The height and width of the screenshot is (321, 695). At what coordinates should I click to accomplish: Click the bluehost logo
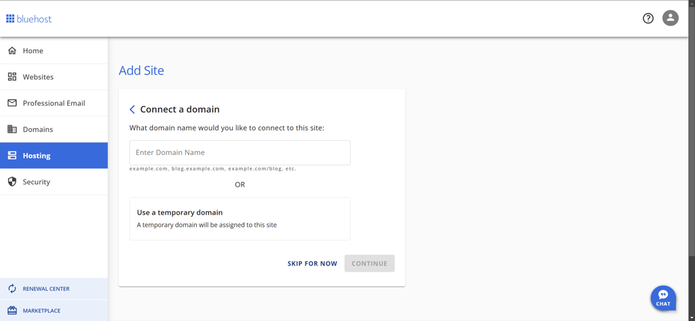tap(29, 19)
